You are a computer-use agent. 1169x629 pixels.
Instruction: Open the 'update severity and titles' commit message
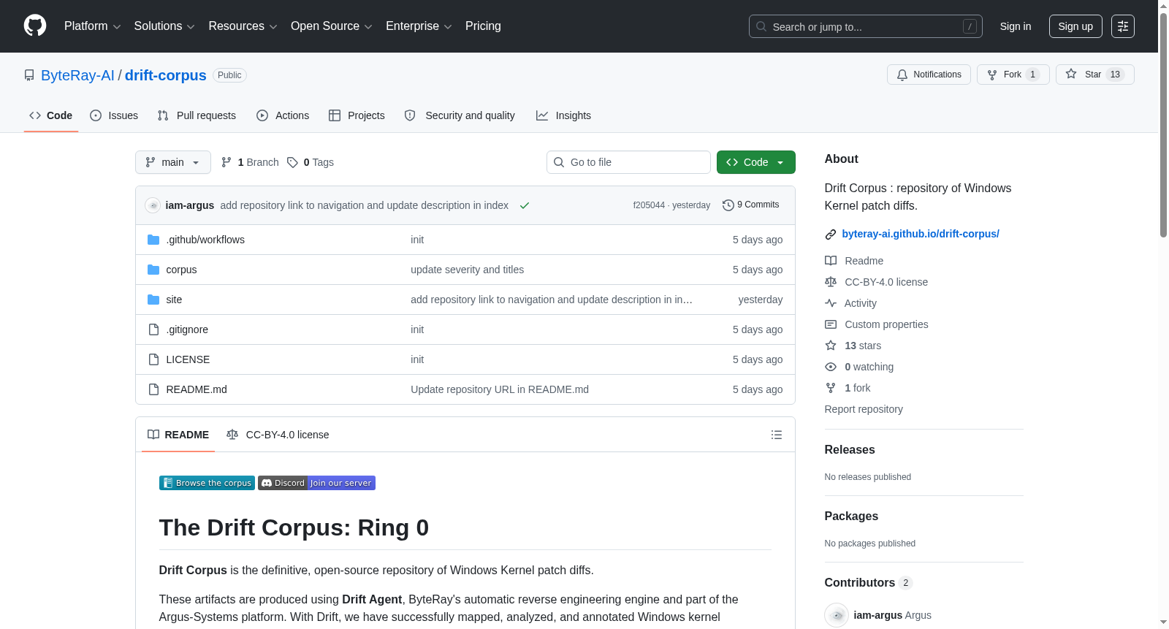(x=467, y=270)
